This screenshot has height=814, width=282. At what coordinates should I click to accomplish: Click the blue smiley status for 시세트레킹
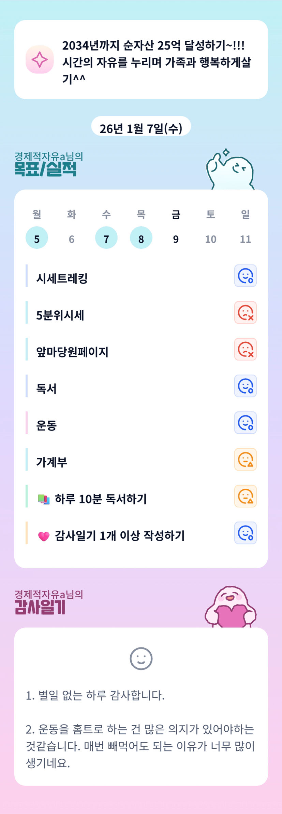[x=245, y=276]
